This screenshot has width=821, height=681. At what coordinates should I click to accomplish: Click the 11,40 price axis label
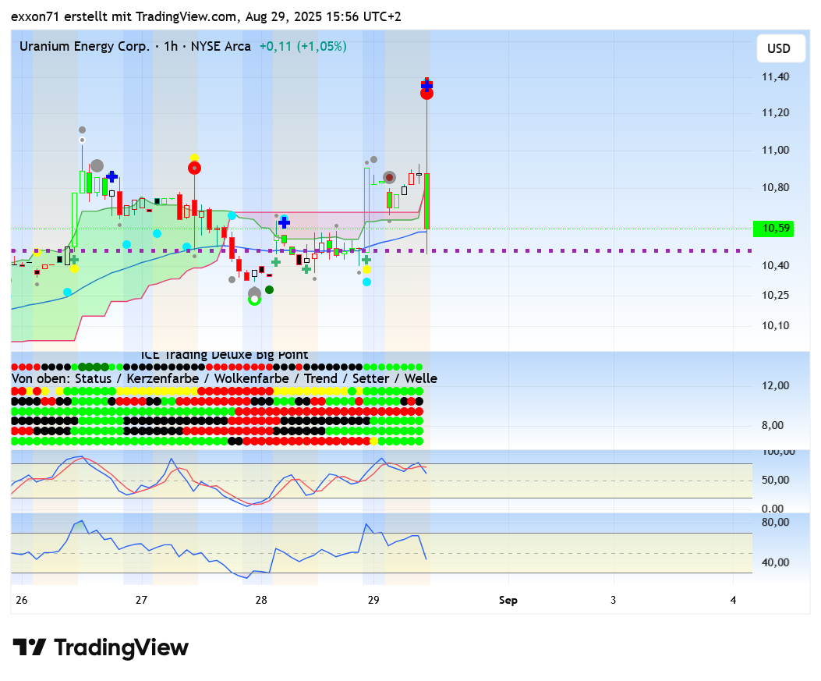tap(775, 76)
